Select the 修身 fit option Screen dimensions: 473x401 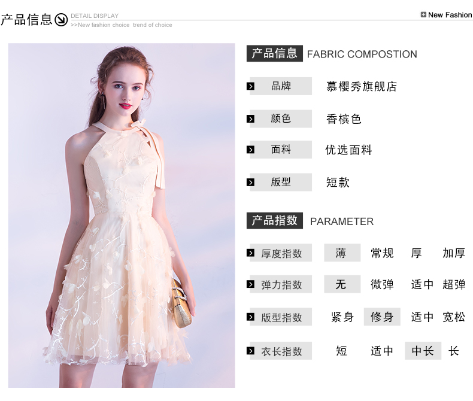(x=382, y=317)
